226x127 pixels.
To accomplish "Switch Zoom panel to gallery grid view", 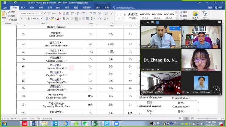I will point(157,22).
